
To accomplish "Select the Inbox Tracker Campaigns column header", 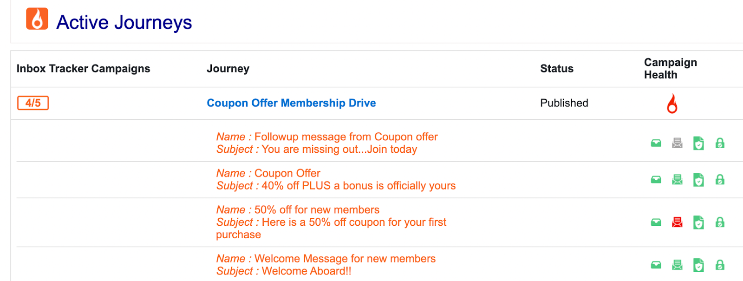I will pyautogui.click(x=84, y=69).
